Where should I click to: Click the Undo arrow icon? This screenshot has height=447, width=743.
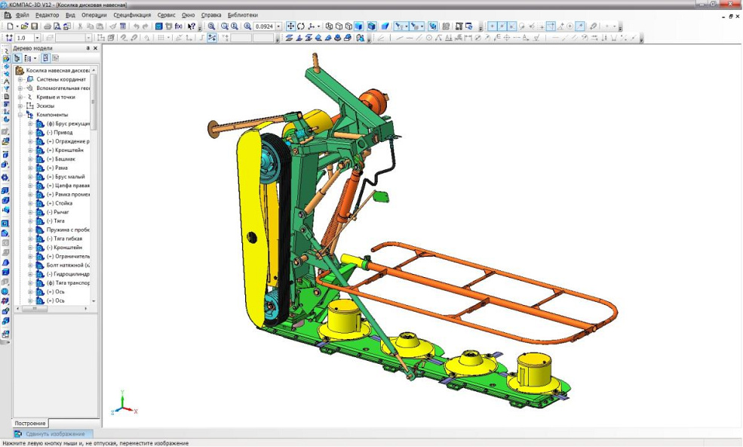pos(137,26)
